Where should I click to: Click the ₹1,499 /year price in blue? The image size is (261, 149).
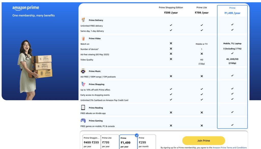tap(232, 13)
